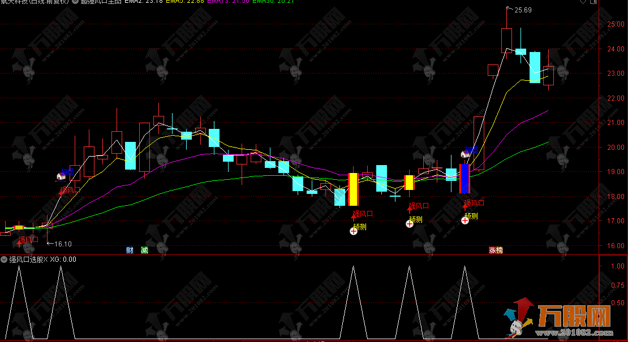Collapse the 超强风口主图 indicator header icon

click(x=75, y=2)
